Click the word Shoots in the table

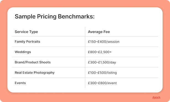pyautogui.click(x=45, y=62)
